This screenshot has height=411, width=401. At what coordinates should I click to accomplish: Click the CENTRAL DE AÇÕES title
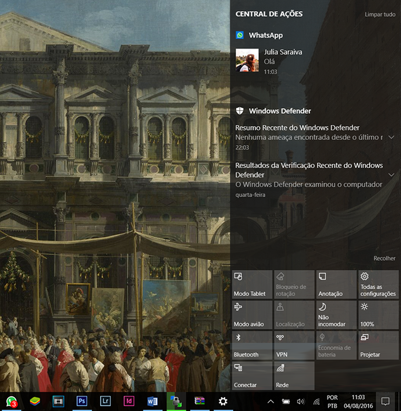tap(269, 14)
